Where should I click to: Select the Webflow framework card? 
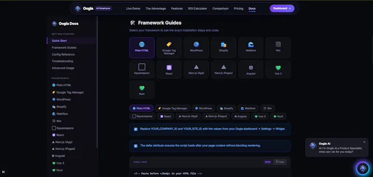point(251,48)
